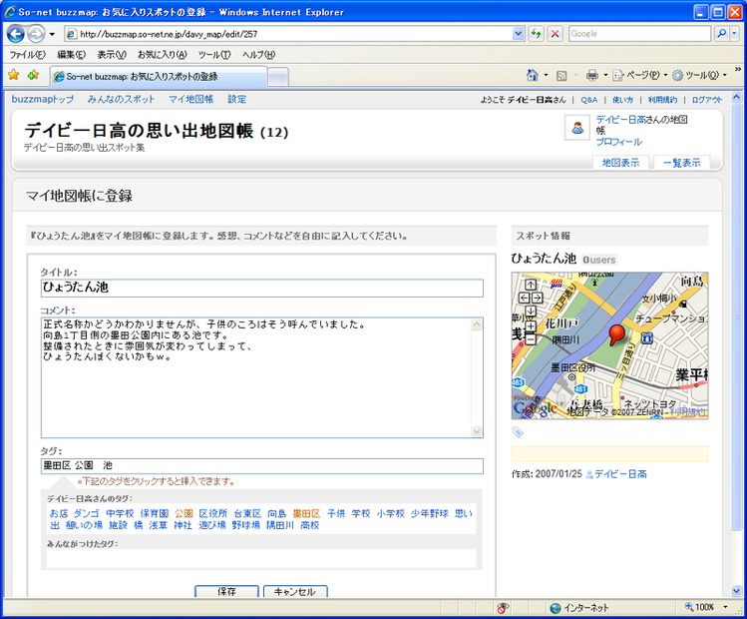Image resolution: width=747 pixels, height=619 pixels.
Task: Click the Add to Favorites icon
Action: [33, 75]
